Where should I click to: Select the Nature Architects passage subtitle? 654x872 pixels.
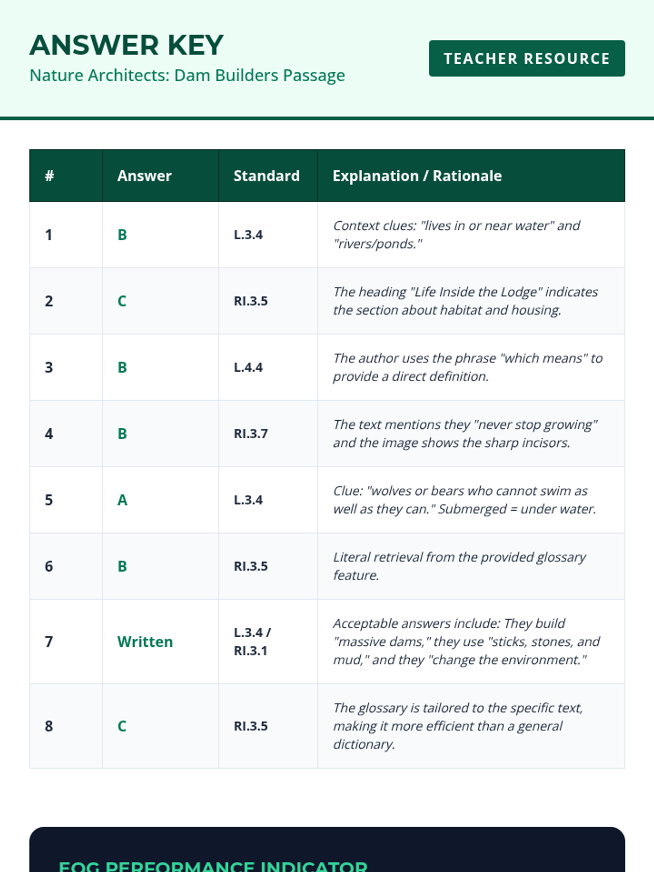187,75
